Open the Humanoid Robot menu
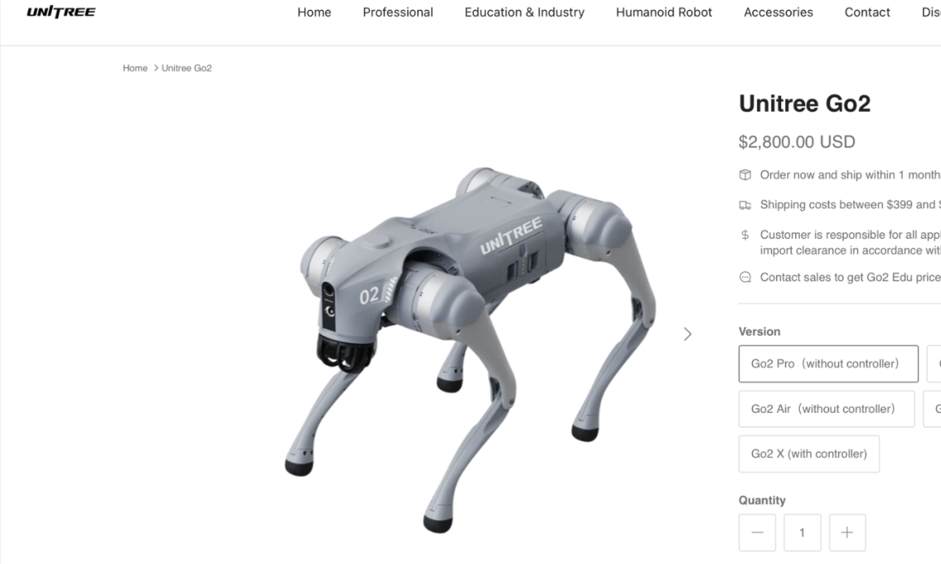Image resolution: width=941 pixels, height=564 pixels. [664, 13]
